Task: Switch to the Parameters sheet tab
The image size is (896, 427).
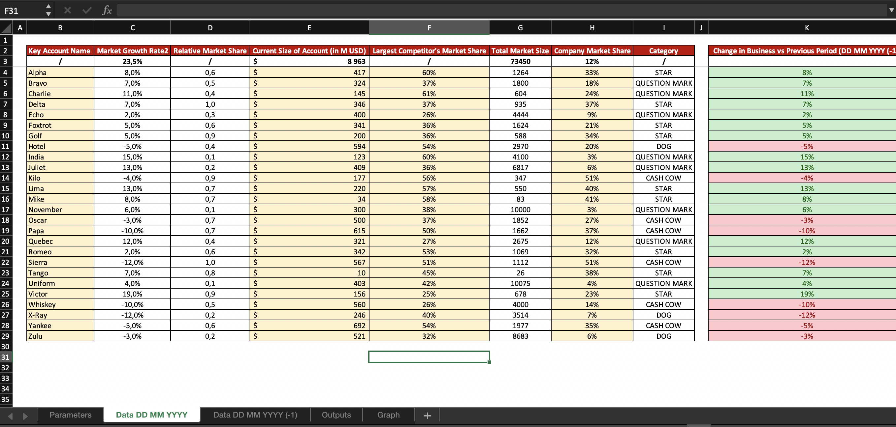Action: pyautogui.click(x=70, y=415)
